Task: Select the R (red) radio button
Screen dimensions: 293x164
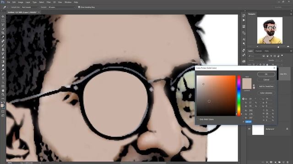Action: [243, 110]
